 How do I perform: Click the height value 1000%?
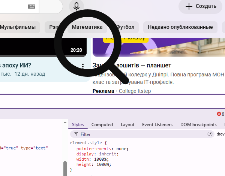click(103, 164)
